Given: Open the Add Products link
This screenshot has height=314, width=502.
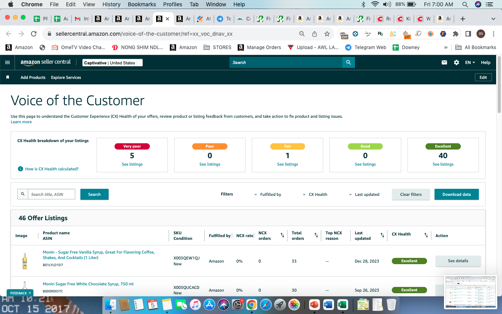Looking at the screenshot, I should click(33, 77).
